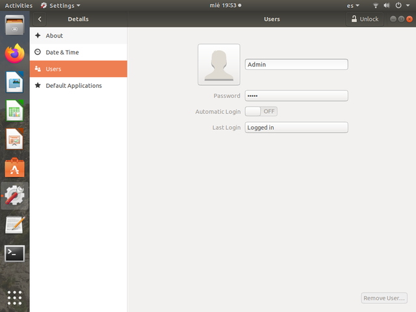Open Ubuntu Software from the dock
416x312 pixels.
click(x=14, y=168)
